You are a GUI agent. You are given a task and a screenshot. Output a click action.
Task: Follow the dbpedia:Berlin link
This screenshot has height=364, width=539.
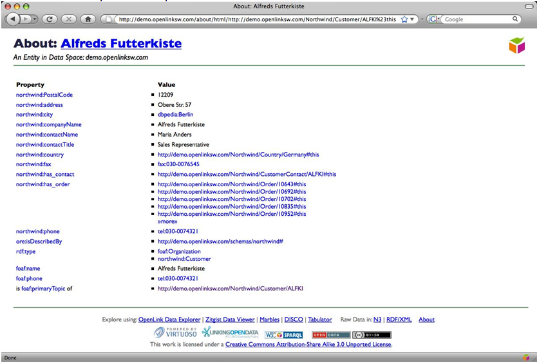click(175, 114)
